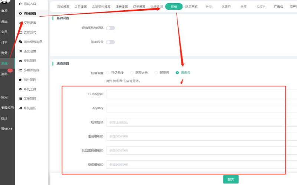Select the 阿里云 radio option
This screenshot has height=185, width=297.
156,73
